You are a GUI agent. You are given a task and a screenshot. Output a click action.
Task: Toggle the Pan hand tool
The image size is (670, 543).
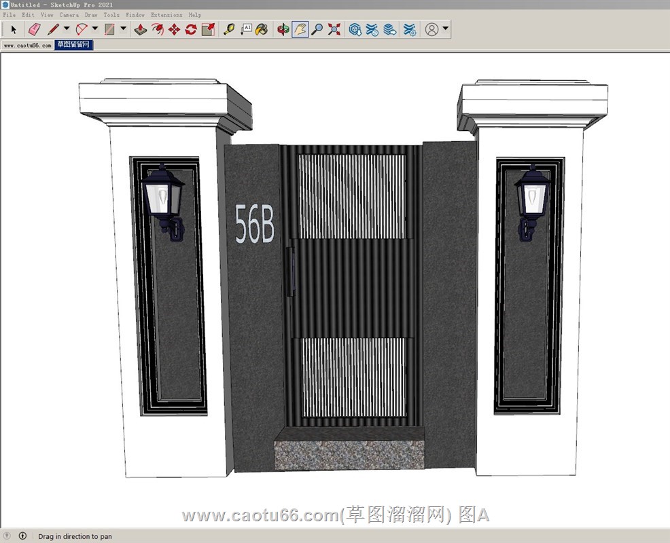click(x=300, y=29)
